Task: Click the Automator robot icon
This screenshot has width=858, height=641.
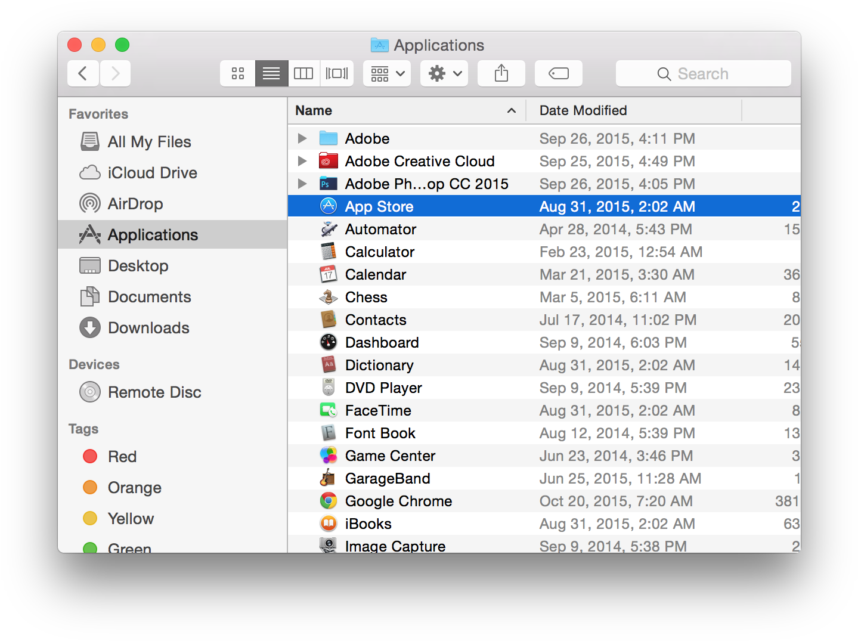Action: click(x=329, y=228)
